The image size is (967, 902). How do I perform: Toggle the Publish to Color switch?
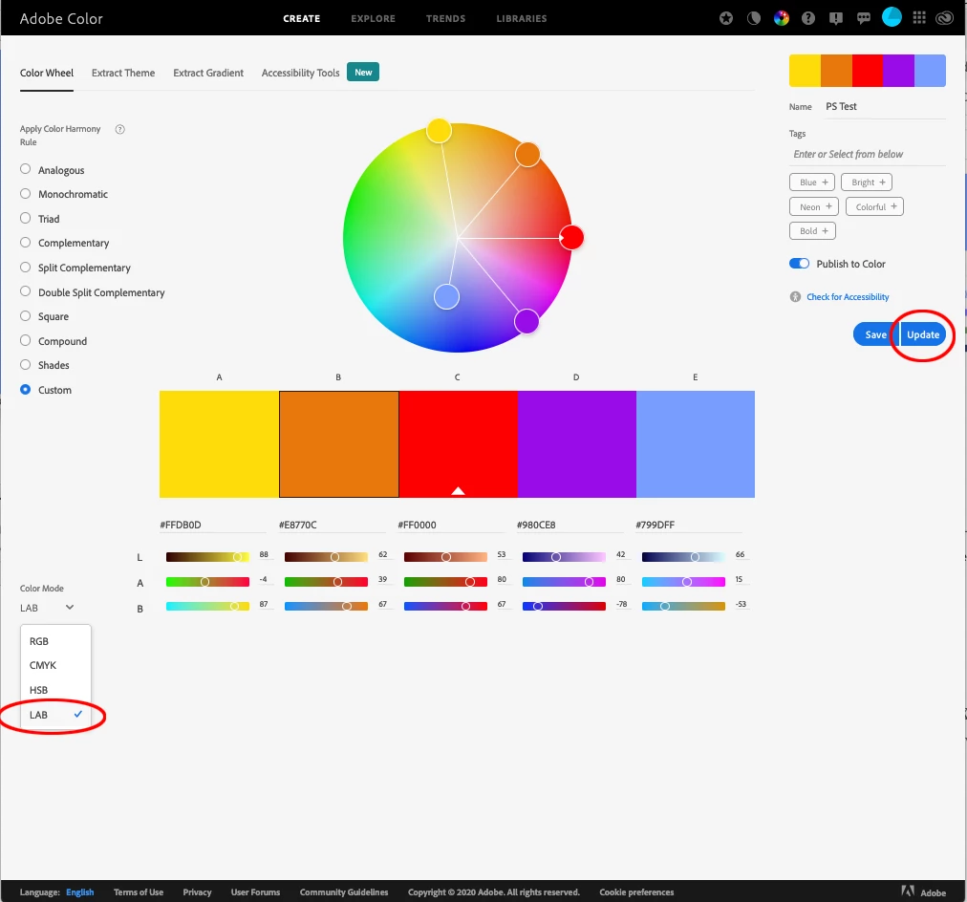799,264
